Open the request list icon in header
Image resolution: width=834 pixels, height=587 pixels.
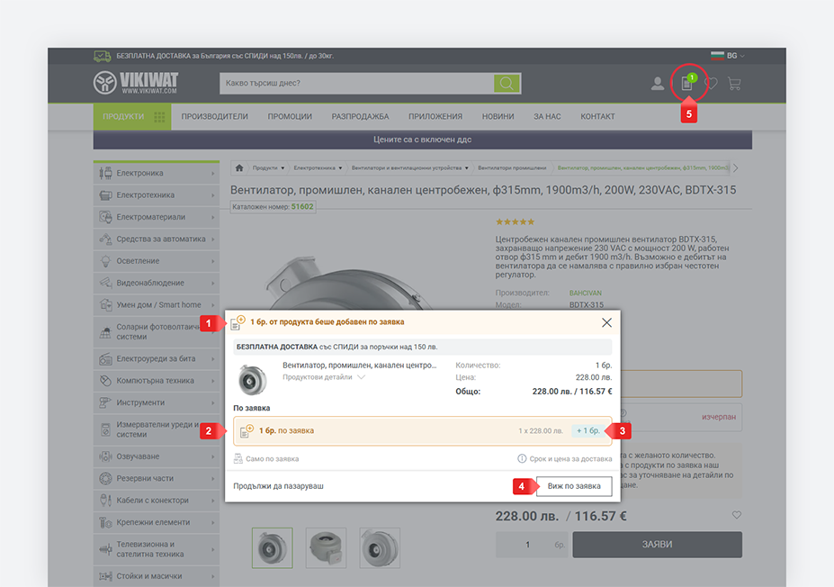687,84
